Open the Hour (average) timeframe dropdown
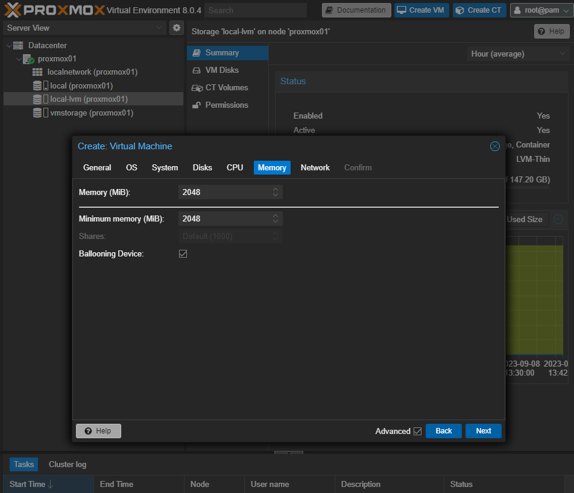The image size is (574, 493). point(518,54)
